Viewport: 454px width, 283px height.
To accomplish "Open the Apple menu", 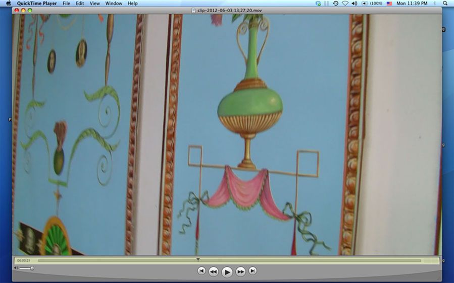I will 8,4.
